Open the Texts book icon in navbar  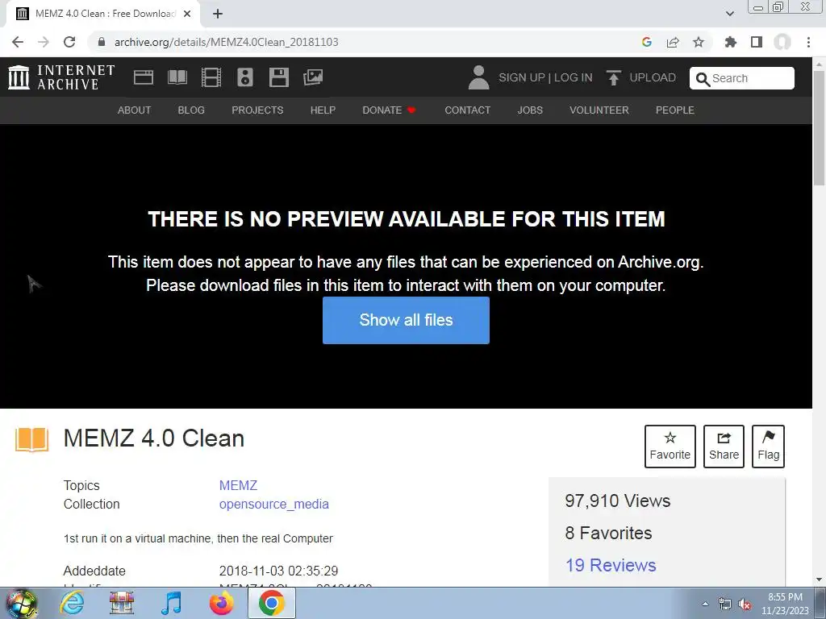tap(177, 77)
